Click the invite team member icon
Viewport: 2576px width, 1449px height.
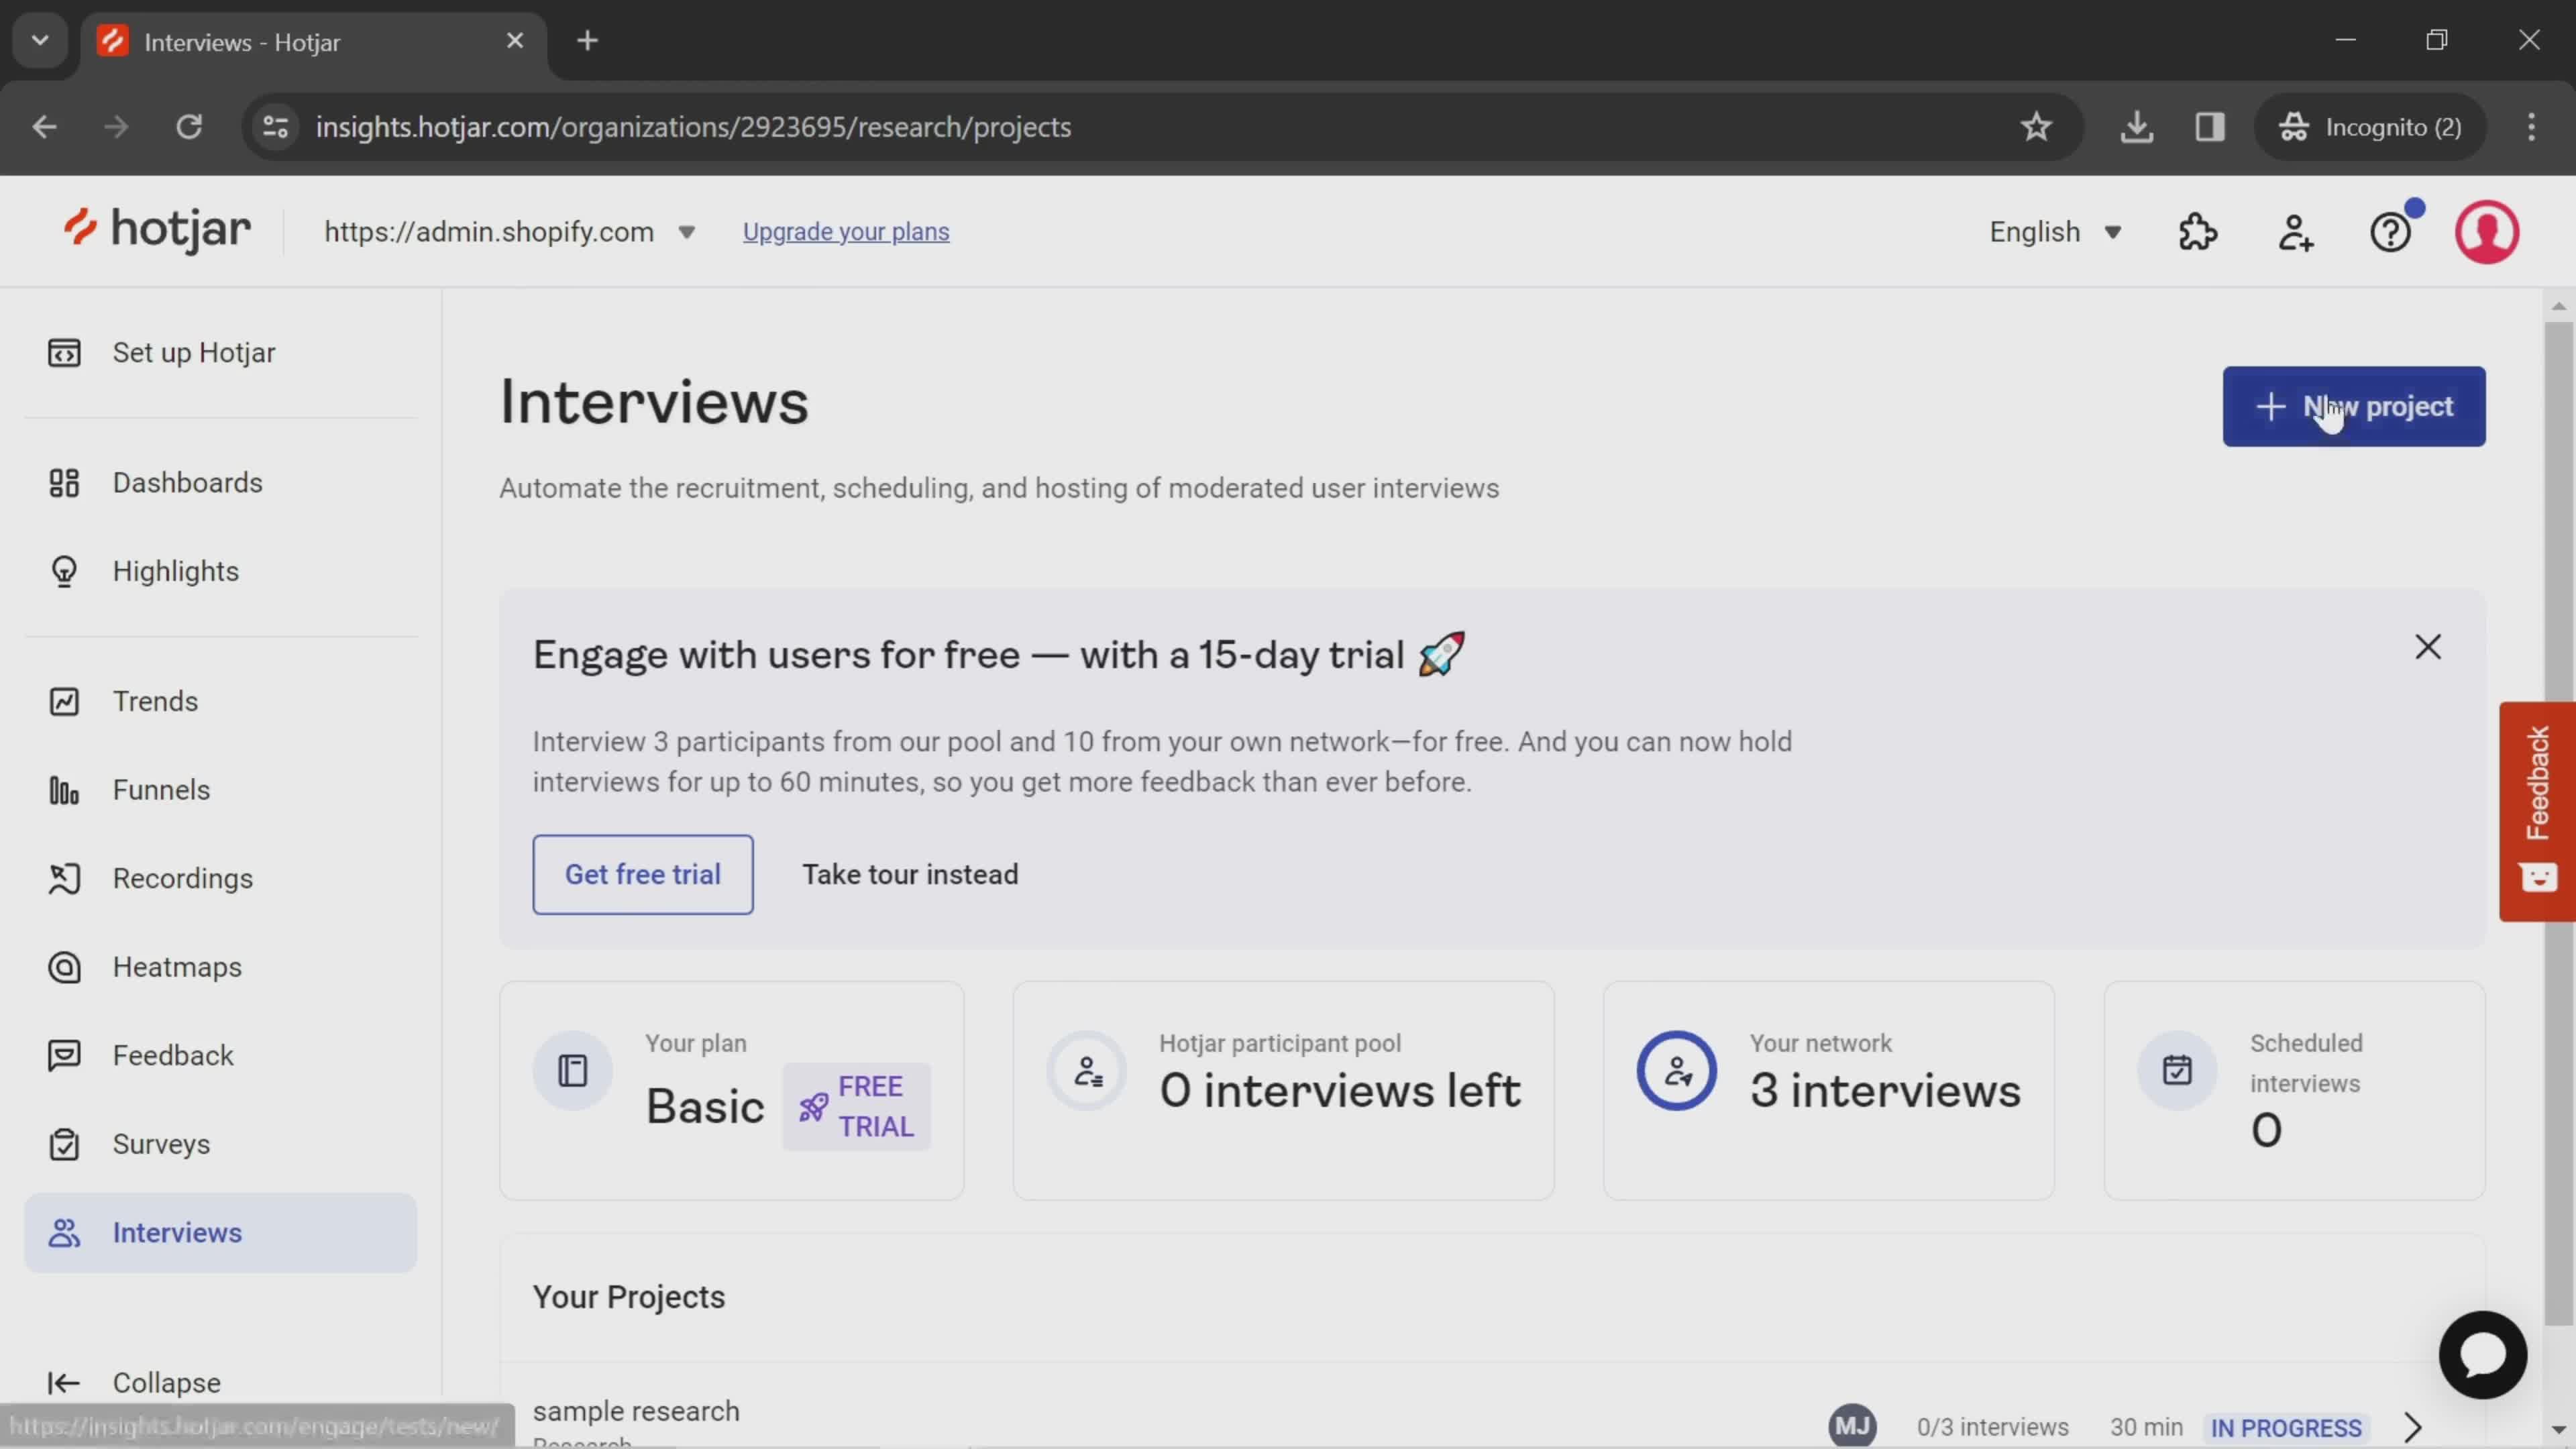tap(2295, 232)
